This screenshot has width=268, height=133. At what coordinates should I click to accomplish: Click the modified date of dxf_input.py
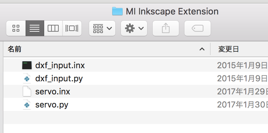pos(242,79)
